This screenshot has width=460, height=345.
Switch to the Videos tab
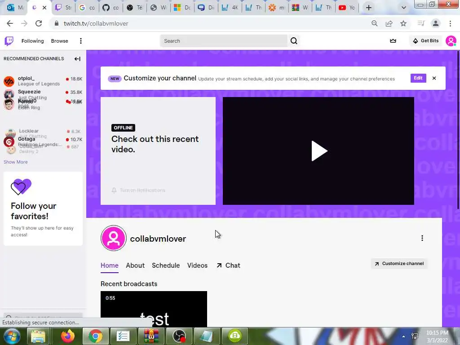pos(198,265)
